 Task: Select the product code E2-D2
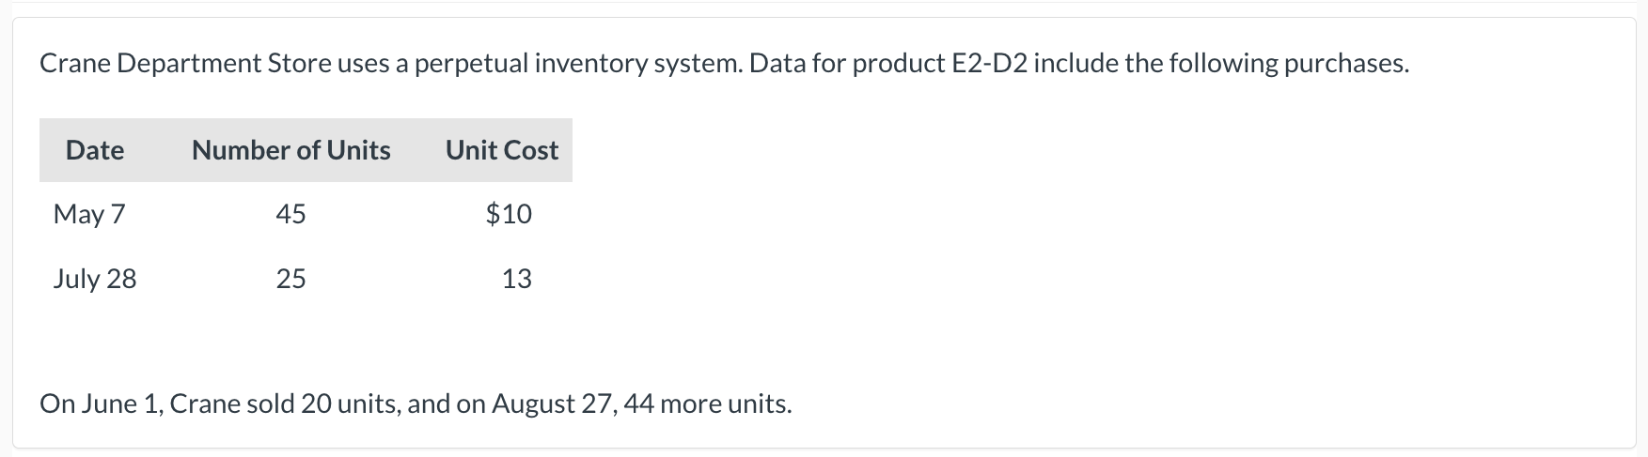click(982, 64)
